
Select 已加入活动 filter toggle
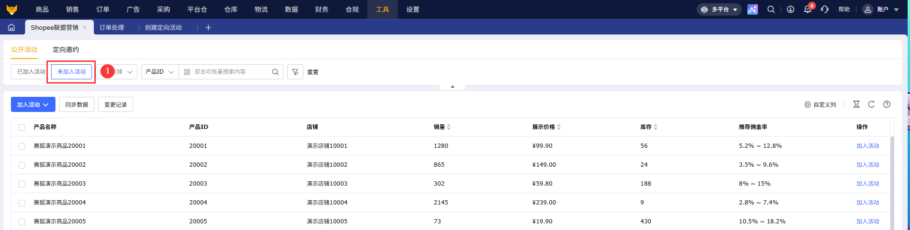[31, 72]
